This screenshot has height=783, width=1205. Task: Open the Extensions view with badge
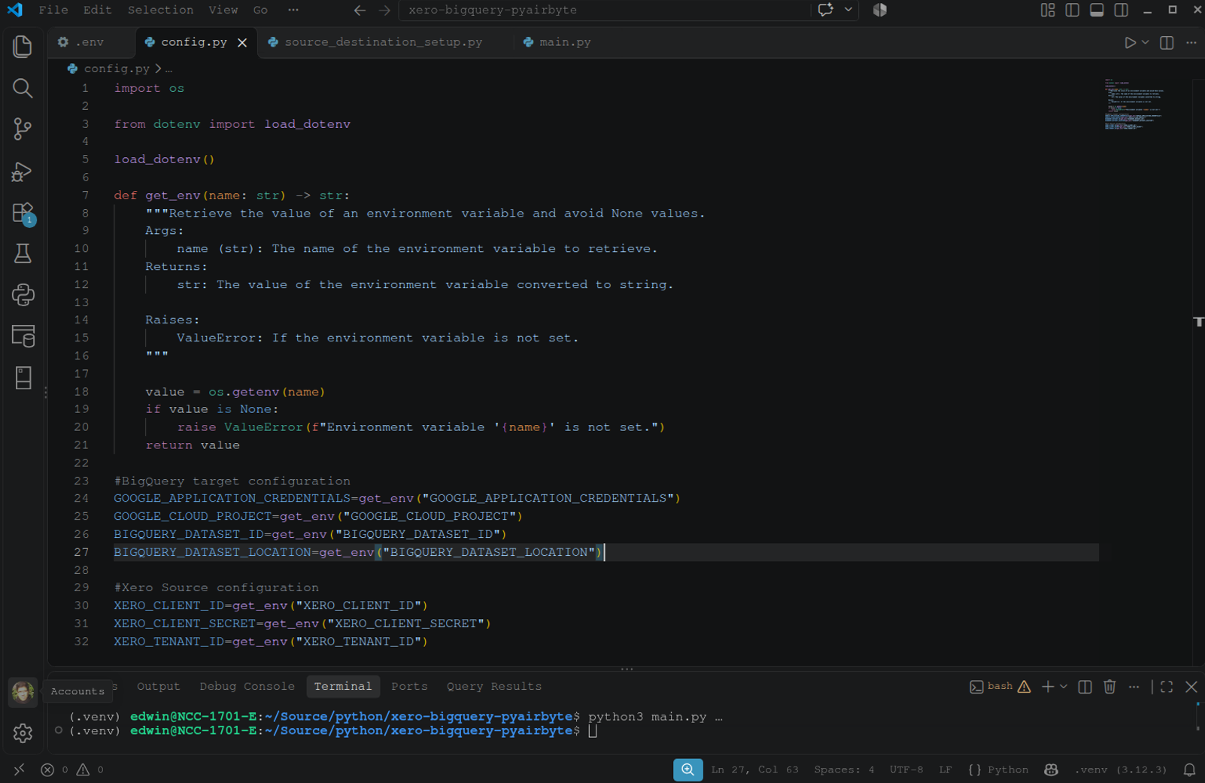point(23,213)
